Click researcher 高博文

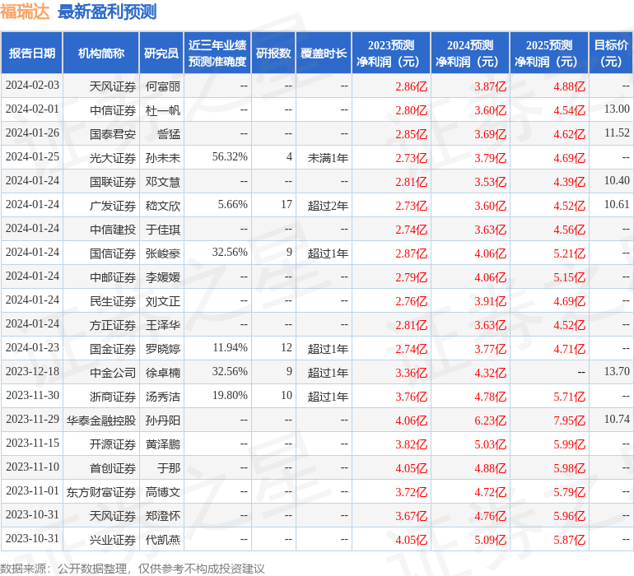(162, 492)
